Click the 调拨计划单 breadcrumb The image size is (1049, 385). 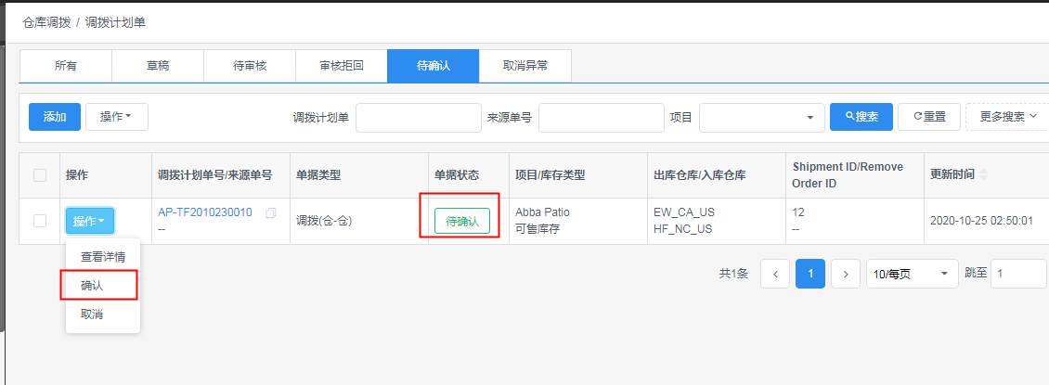pyautogui.click(x=116, y=22)
